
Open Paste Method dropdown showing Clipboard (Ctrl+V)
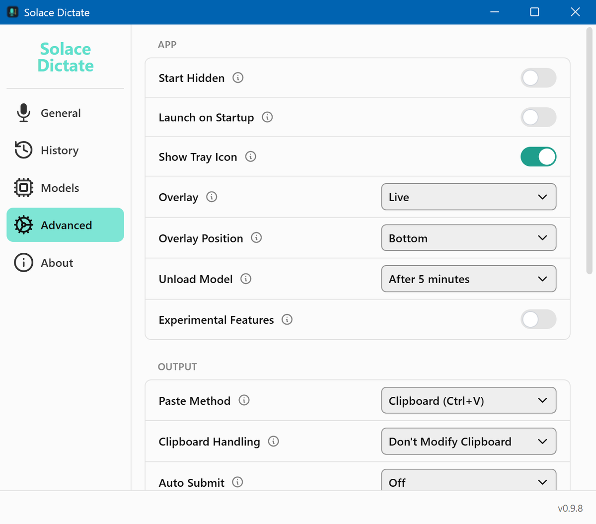(x=469, y=400)
